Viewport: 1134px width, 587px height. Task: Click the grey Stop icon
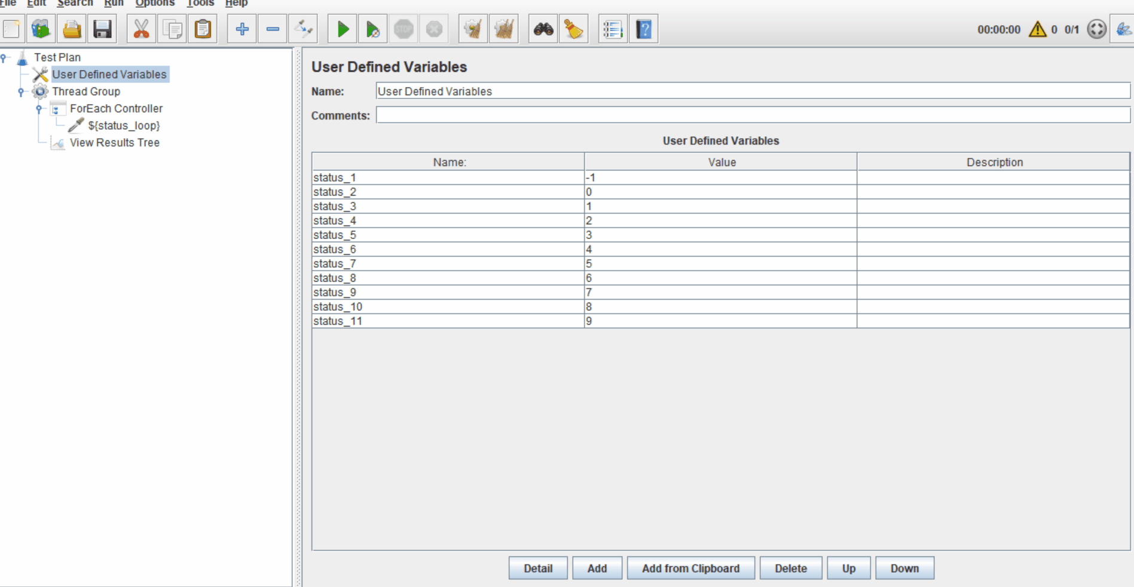pyautogui.click(x=404, y=29)
